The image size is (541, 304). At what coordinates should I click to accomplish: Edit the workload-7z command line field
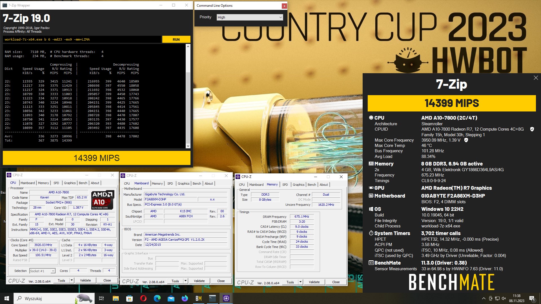[x=82, y=39]
